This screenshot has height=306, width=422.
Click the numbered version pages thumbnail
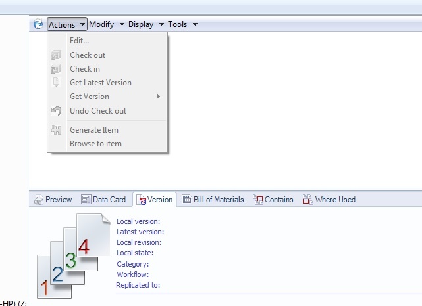74,256
